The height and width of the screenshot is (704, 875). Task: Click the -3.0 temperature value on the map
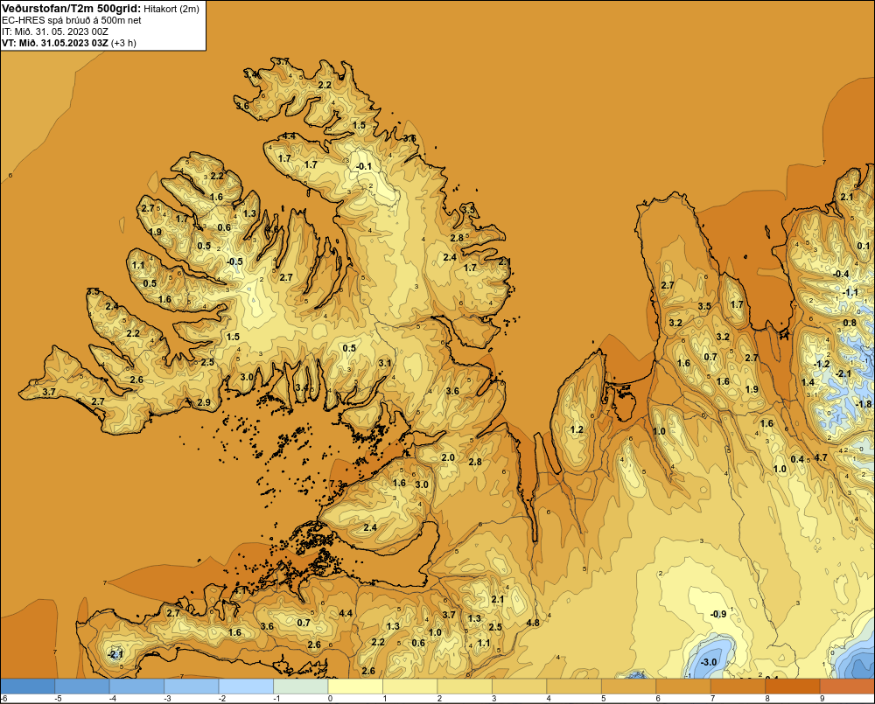tap(708, 662)
